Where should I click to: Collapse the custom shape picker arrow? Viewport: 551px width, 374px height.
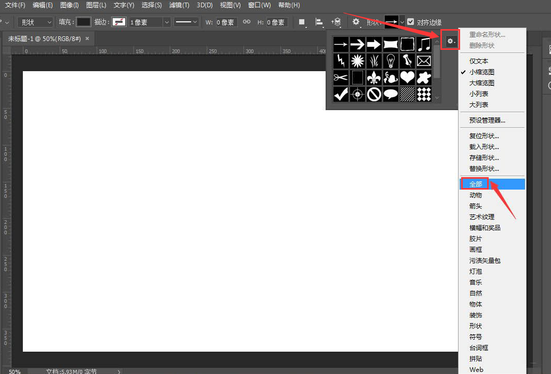pos(402,22)
